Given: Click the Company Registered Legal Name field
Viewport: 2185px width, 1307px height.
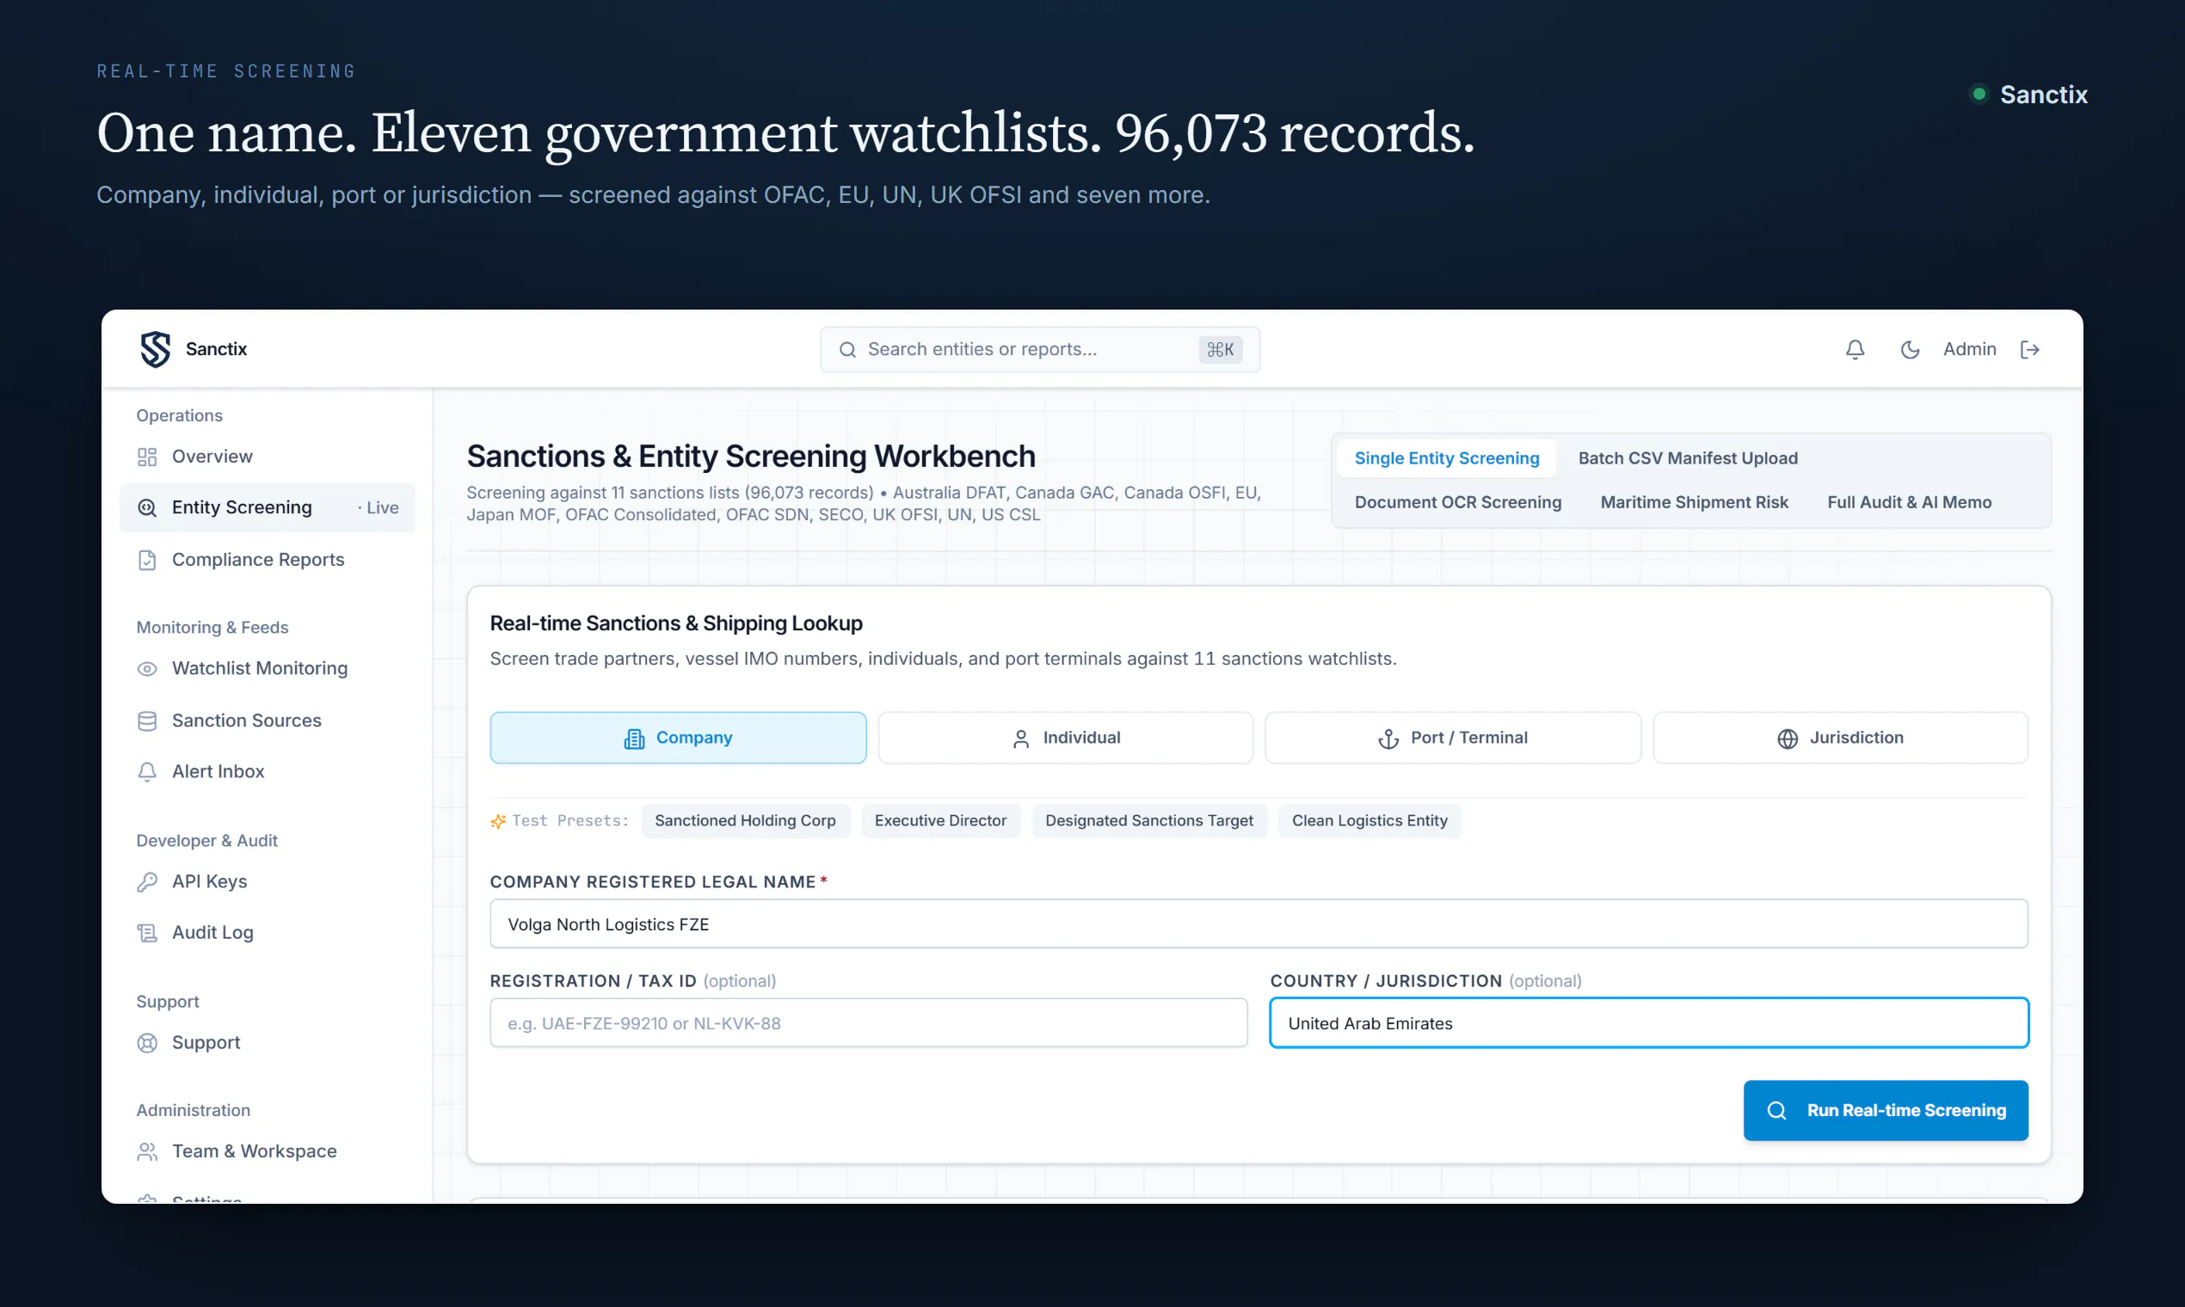Looking at the screenshot, I should tap(1259, 923).
